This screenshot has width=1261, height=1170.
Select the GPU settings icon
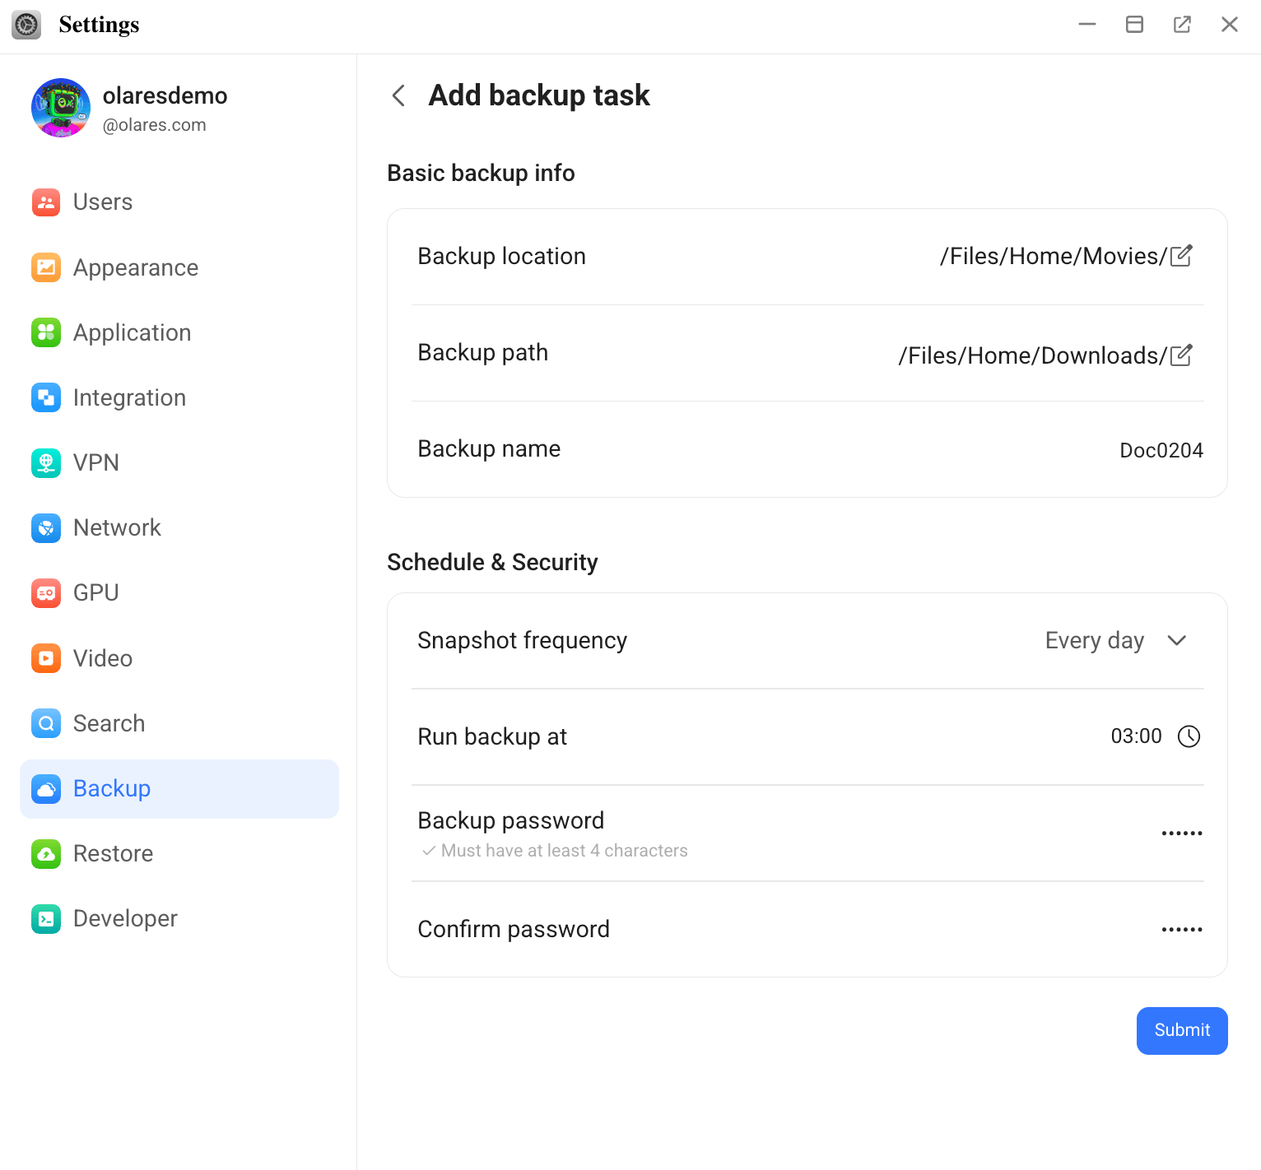pyautogui.click(x=46, y=592)
